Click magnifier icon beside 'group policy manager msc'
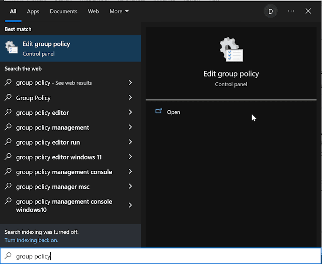The height and width of the screenshot is (264, 322). tap(8, 186)
